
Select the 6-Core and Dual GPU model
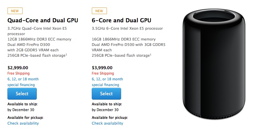click(106, 94)
